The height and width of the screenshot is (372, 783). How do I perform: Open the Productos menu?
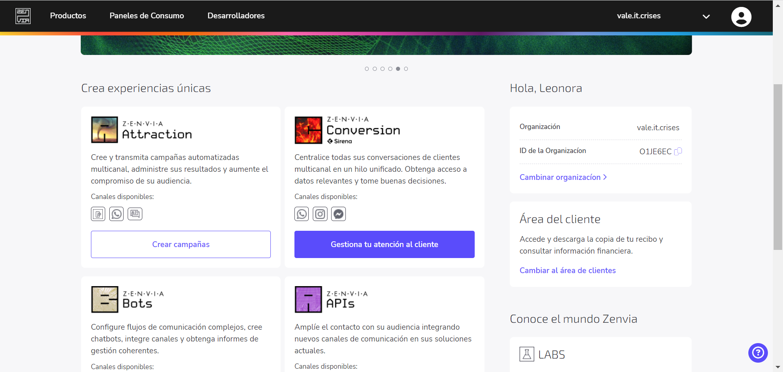click(68, 15)
